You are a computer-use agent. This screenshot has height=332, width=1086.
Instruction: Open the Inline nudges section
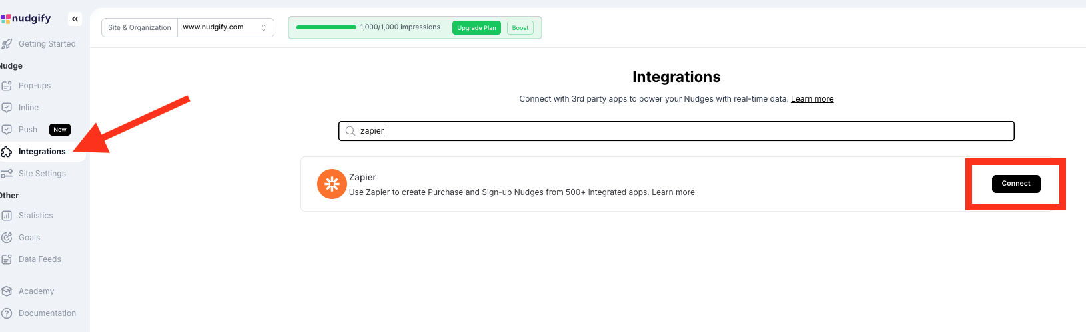(x=29, y=108)
